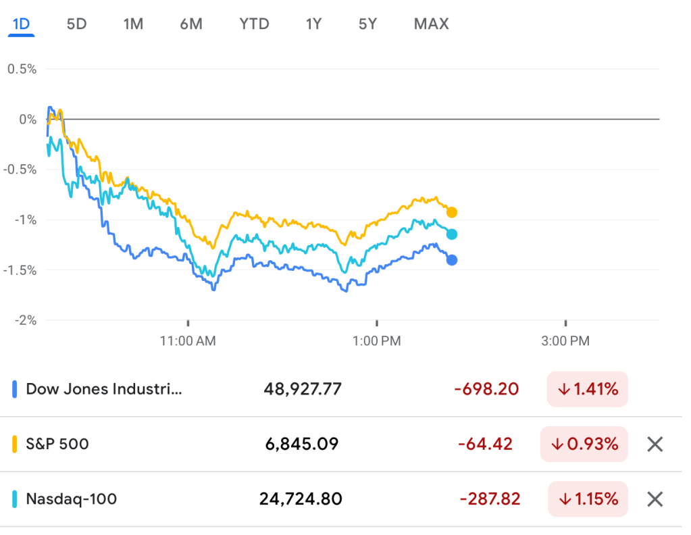Open the S&P 500 index name

57,444
